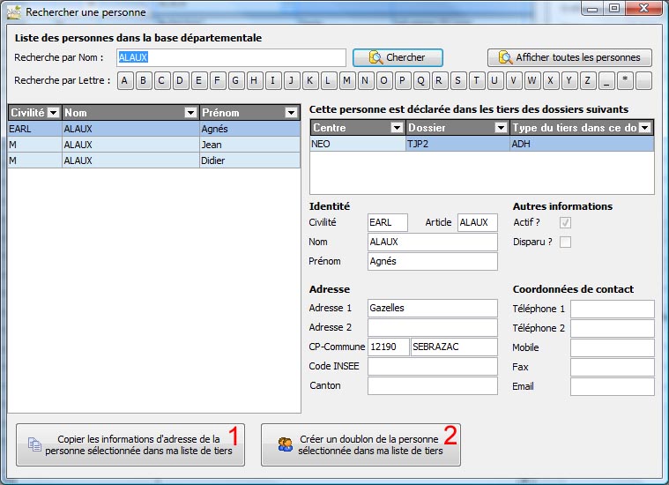
Task: Click the Adresse 1 field containing Gazelles
Action: (x=433, y=309)
